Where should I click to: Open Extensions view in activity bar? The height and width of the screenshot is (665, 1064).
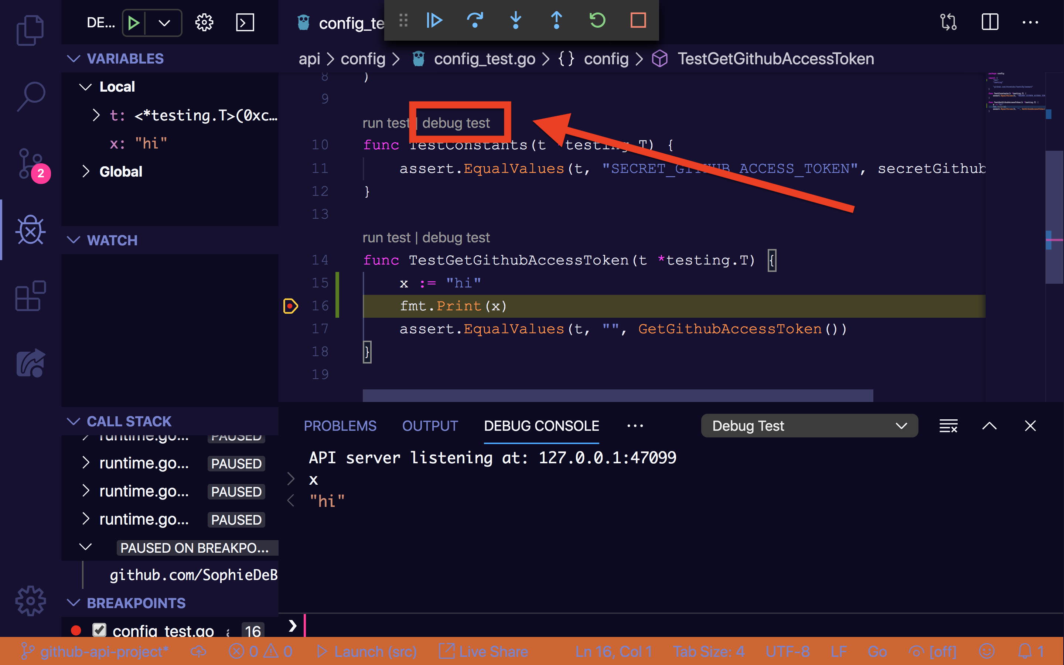point(30,296)
